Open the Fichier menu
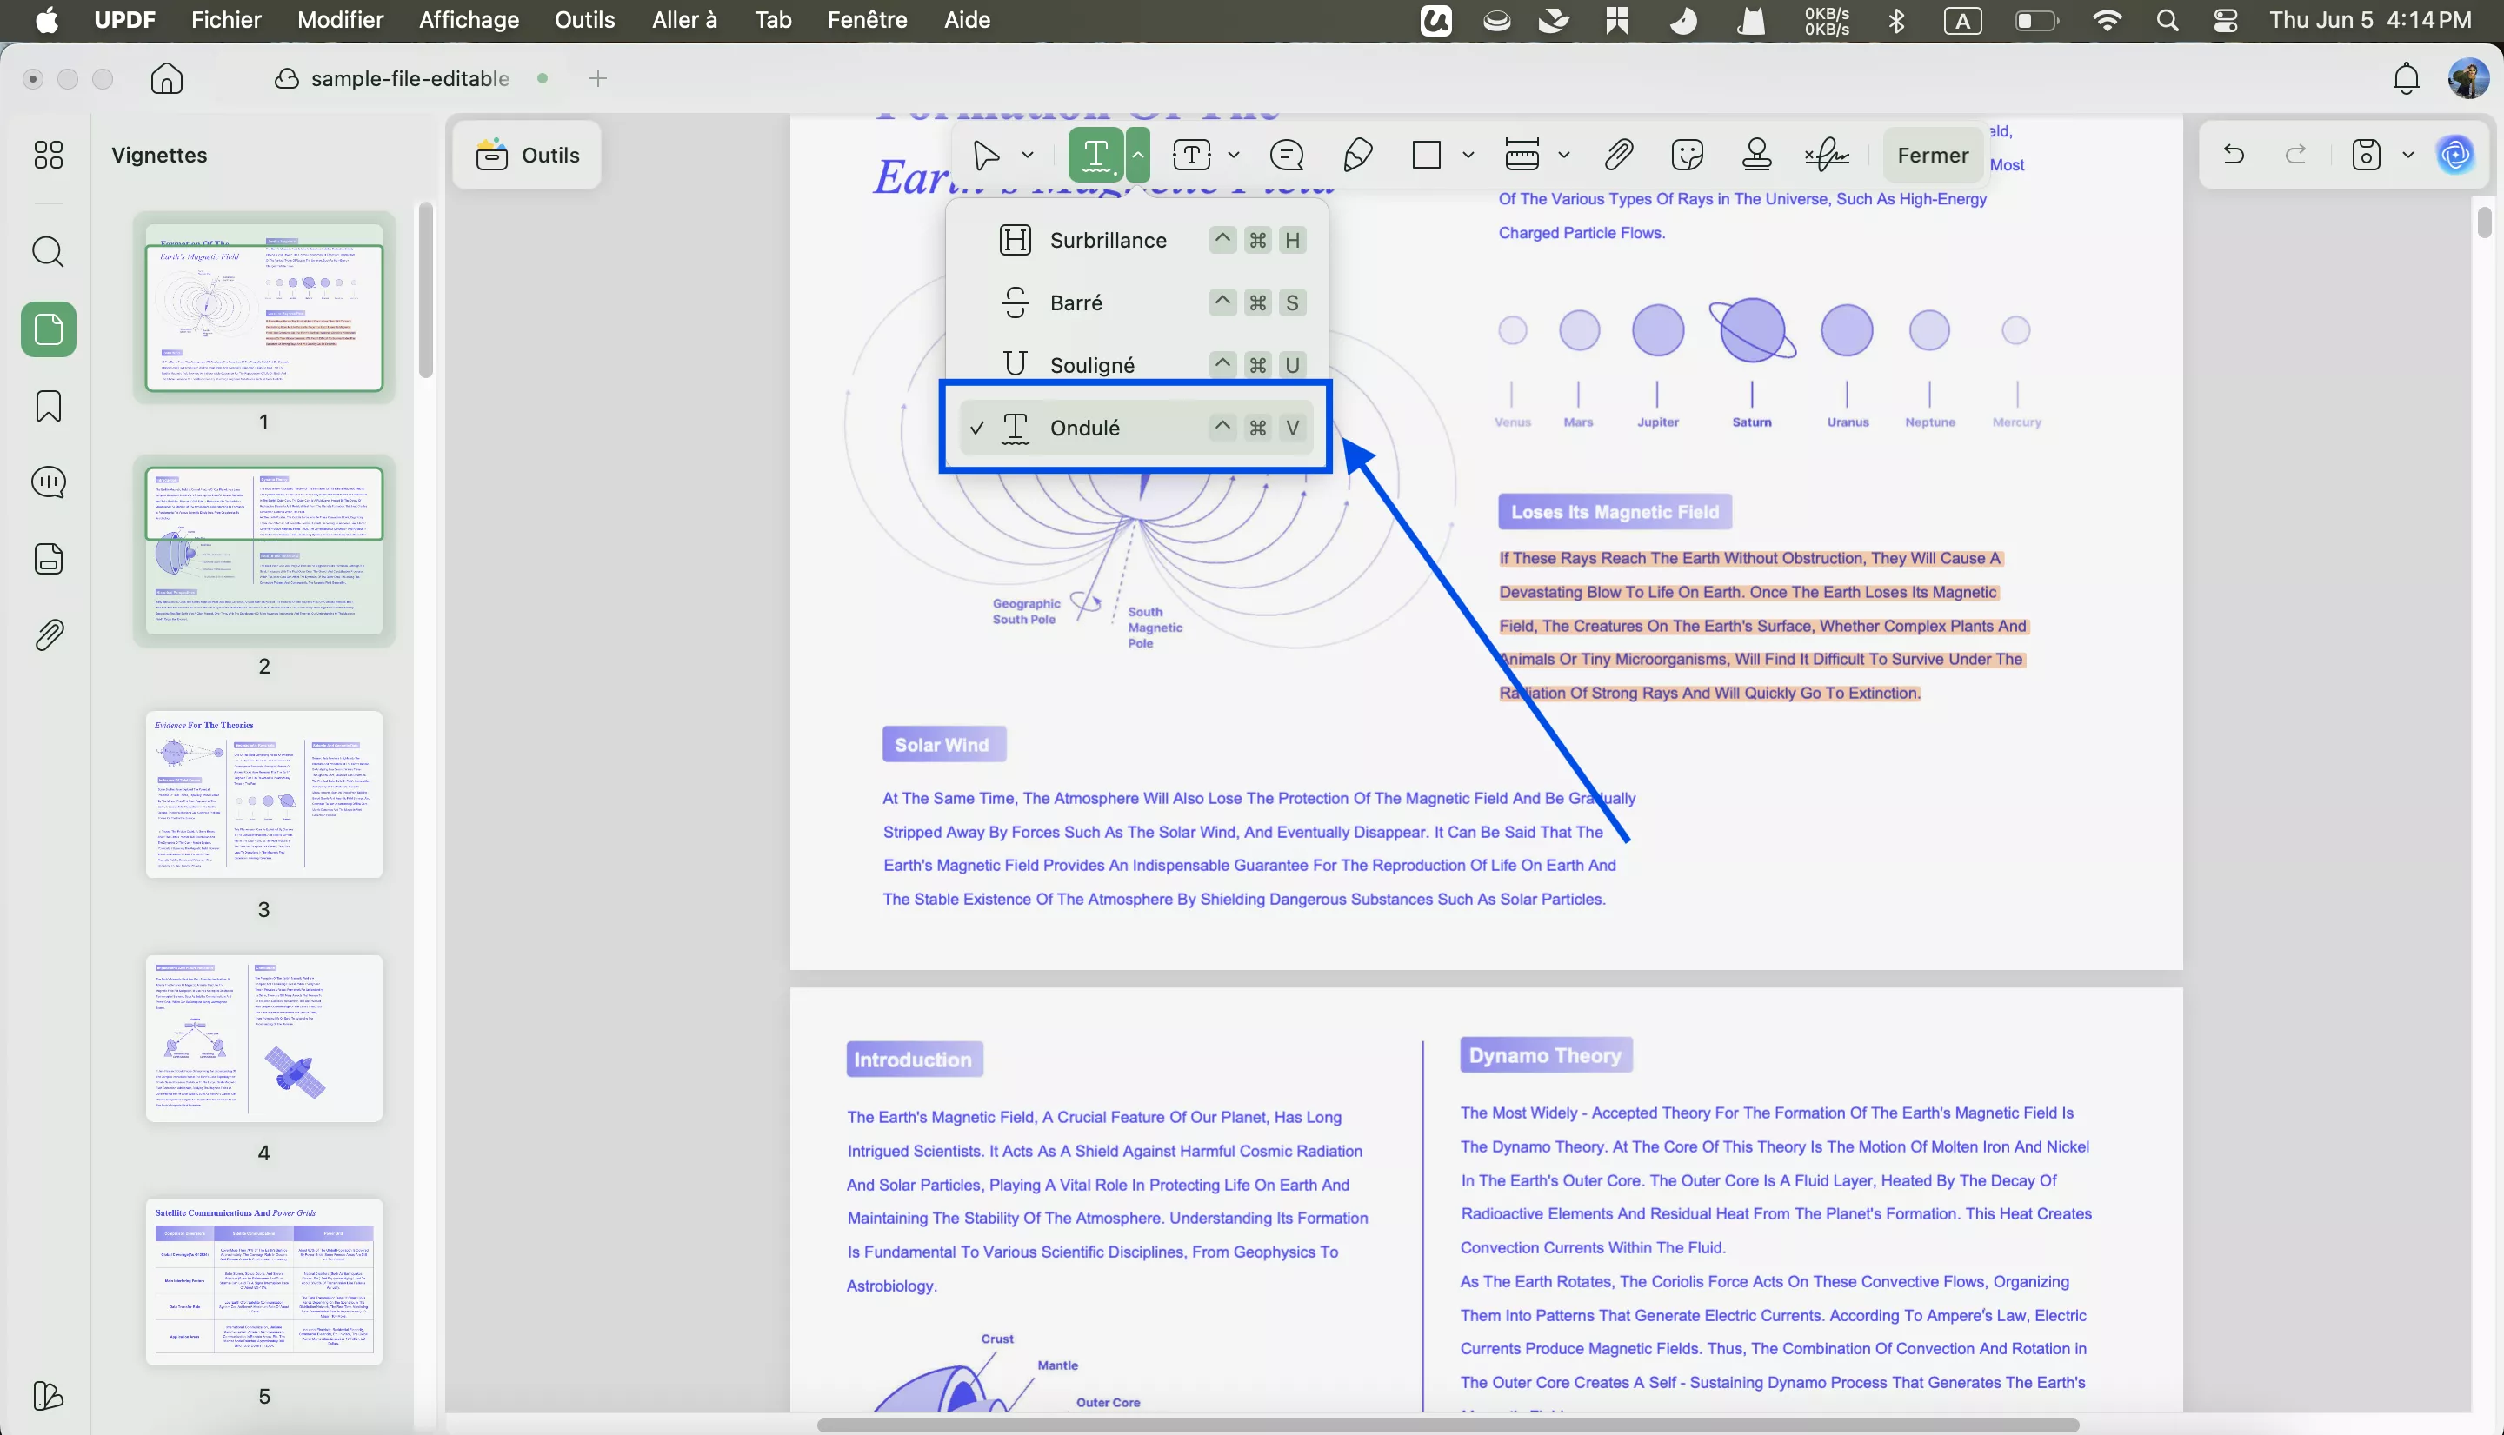The width and height of the screenshot is (2504, 1435). pos(227,20)
